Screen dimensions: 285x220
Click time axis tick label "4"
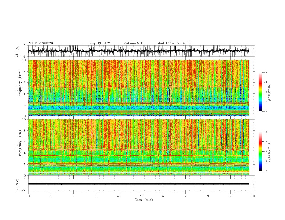(x=118, y=196)
